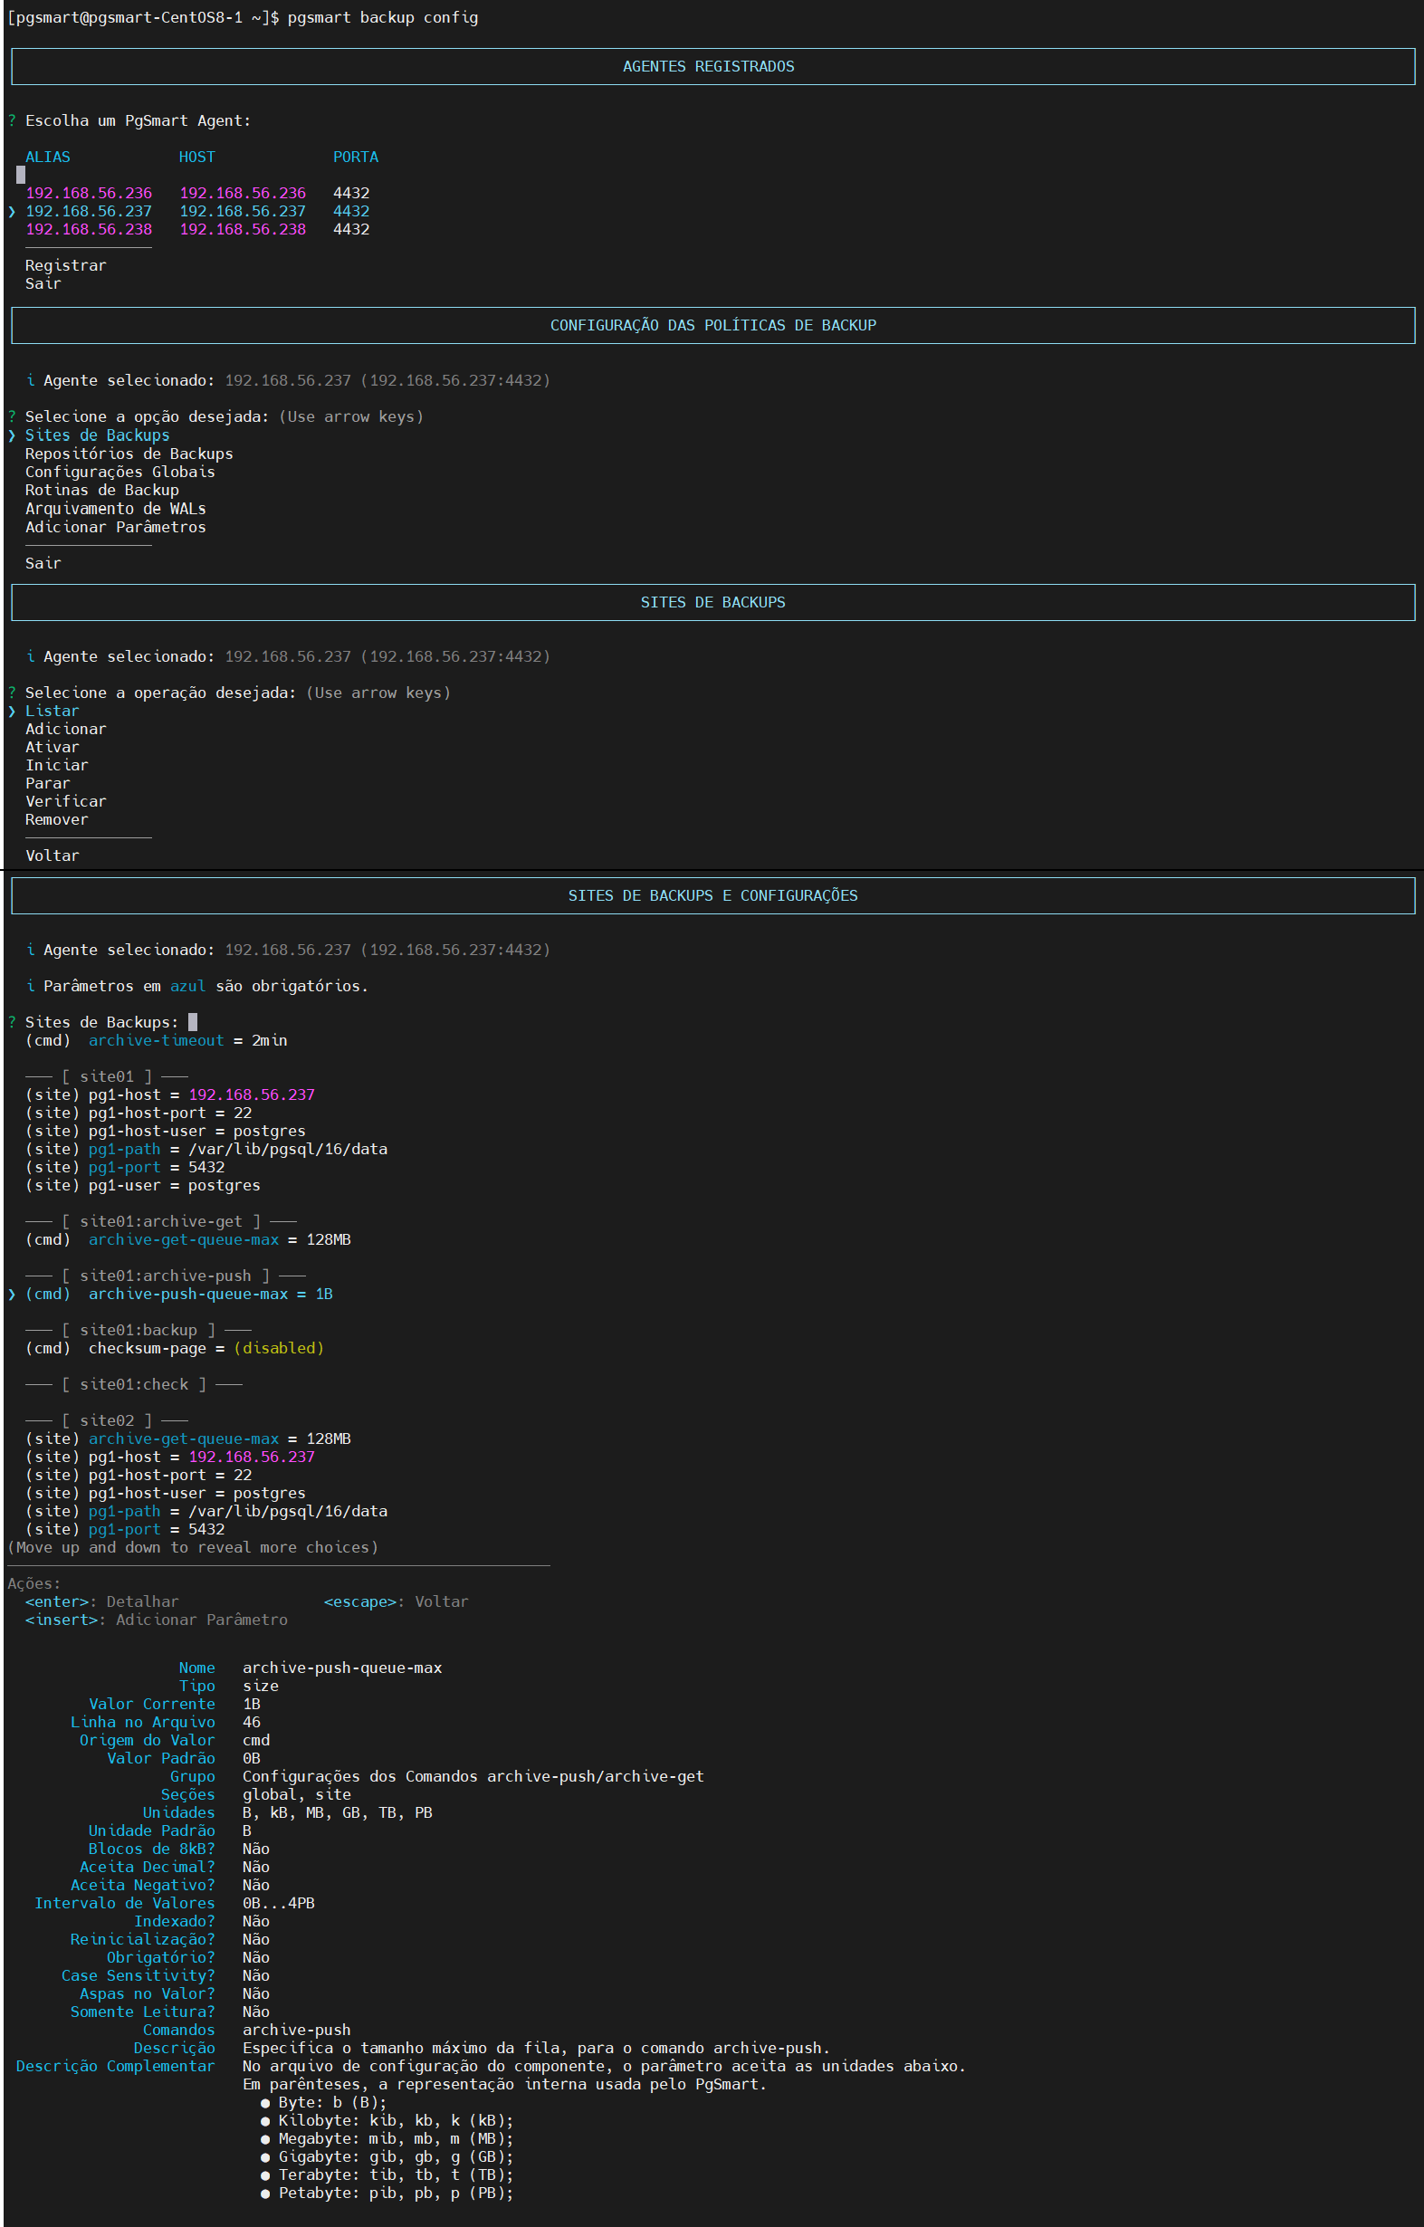Select archive-timeout = 2min parameter
Image resolution: width=1424 pixels, height=2227 pixels.
(157, 1040)
